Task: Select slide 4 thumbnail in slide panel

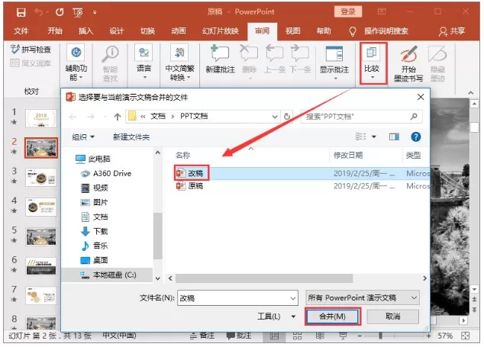Action: click(41, 207)
